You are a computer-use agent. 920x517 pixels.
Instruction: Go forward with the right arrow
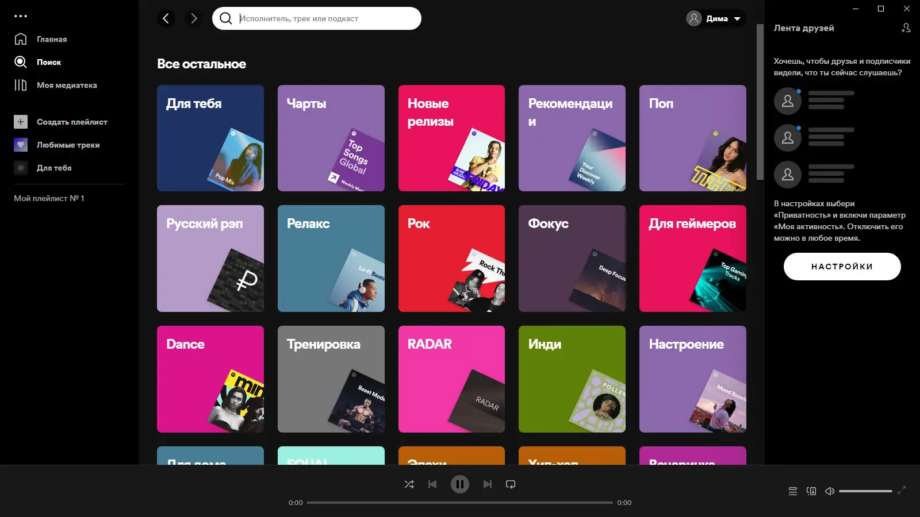(194, 18)
